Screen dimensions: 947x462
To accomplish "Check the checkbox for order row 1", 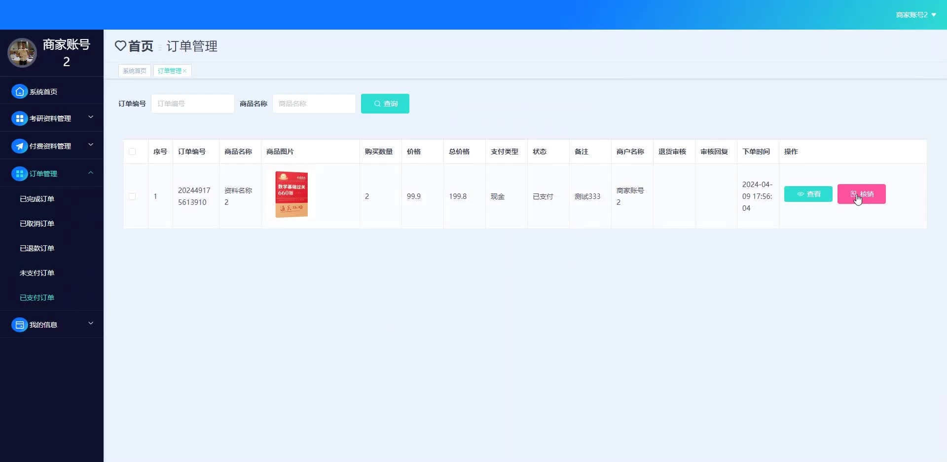I will (x=132, y=196).
